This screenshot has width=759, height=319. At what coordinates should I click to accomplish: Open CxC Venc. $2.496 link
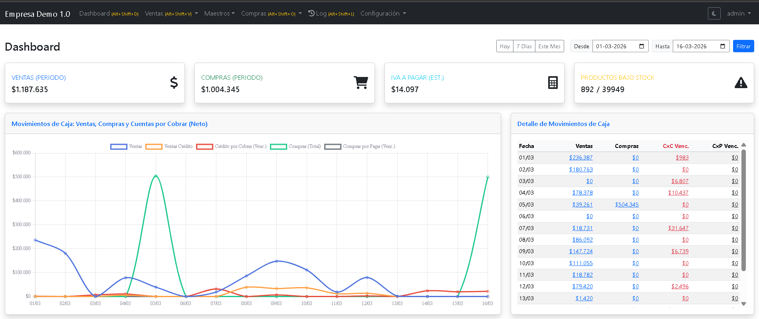coord(680,286)
